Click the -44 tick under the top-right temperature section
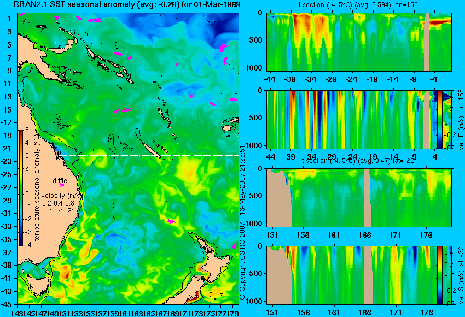This screenshot has height=317, width=465. 269,79
